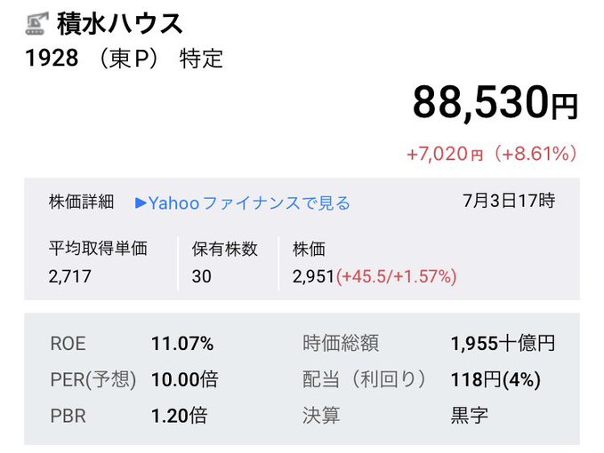Click the +7,020円 (+8.61%) gain text
The height and width of the screenshot is (453, 604).
(x=492, y=154)
